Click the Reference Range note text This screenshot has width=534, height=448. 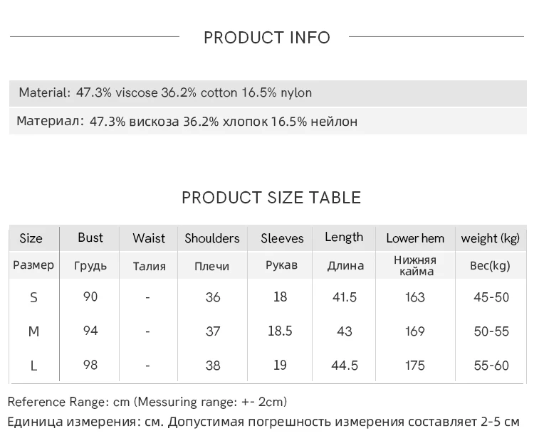click(x=147, y=402)
